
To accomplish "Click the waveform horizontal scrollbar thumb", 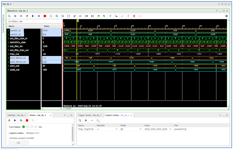I will tap(69, 108).
